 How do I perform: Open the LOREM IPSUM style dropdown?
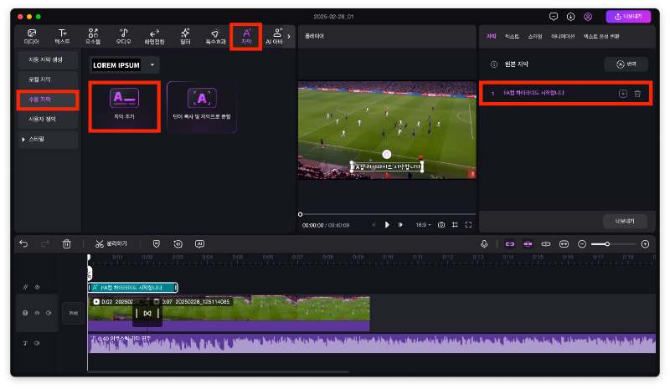(152, 64)
